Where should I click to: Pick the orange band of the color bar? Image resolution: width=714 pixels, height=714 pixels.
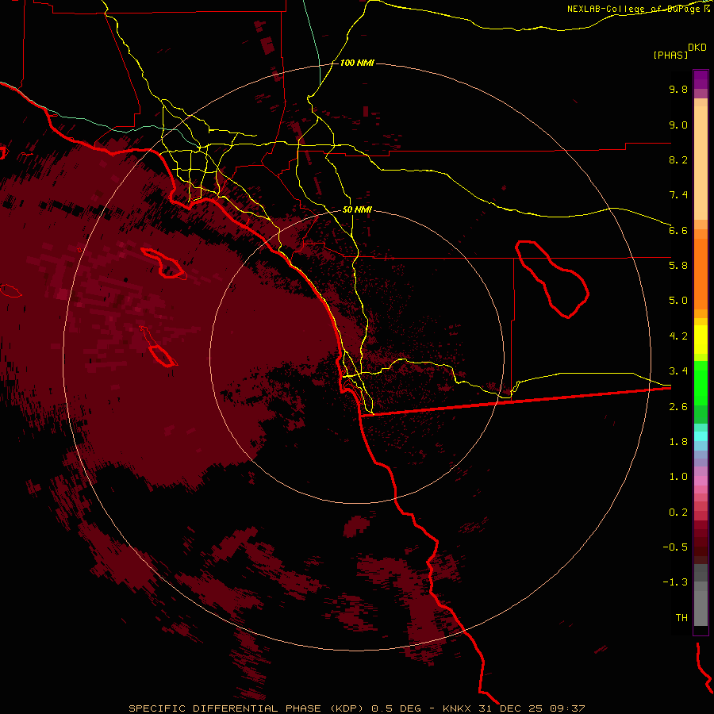tap(701, 273)
